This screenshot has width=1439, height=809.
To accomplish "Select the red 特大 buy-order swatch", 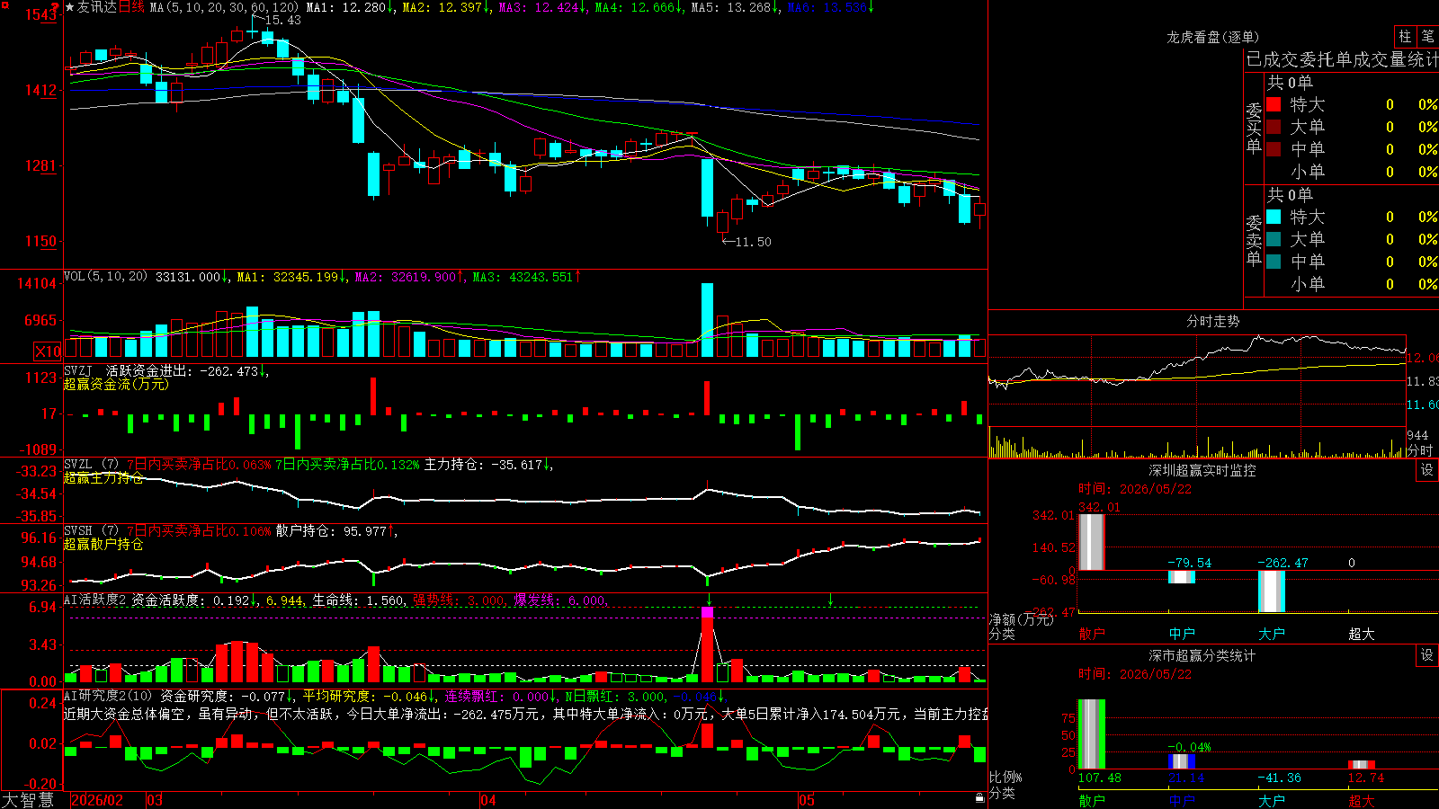I will coord(1274,104).
